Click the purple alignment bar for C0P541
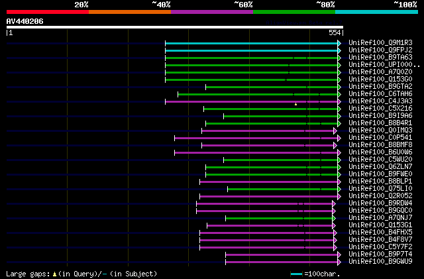The height and width of the screenshot is (279, 424). click(x=256, y=139)
